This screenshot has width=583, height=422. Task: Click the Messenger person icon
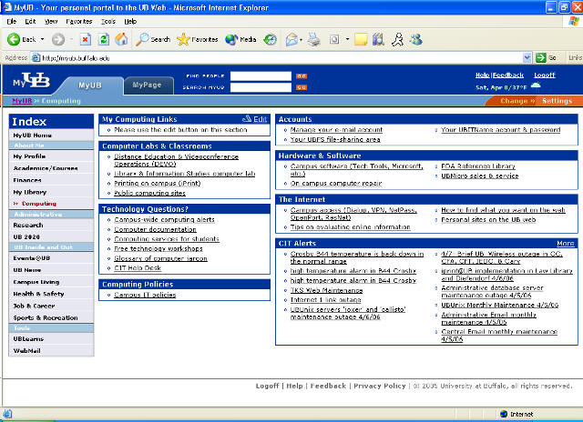[397, 39]
